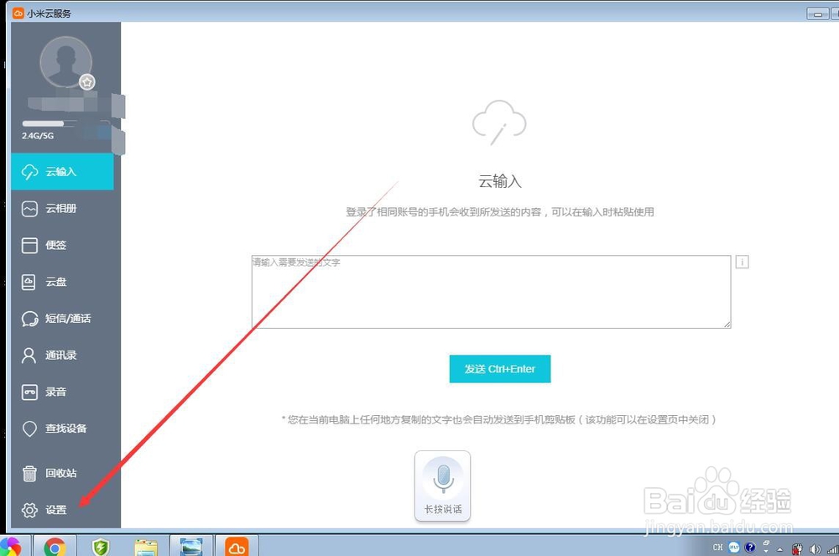Open the file explorer taskbar icon
The image size is (839, 556).
click(x=146, y=547)
